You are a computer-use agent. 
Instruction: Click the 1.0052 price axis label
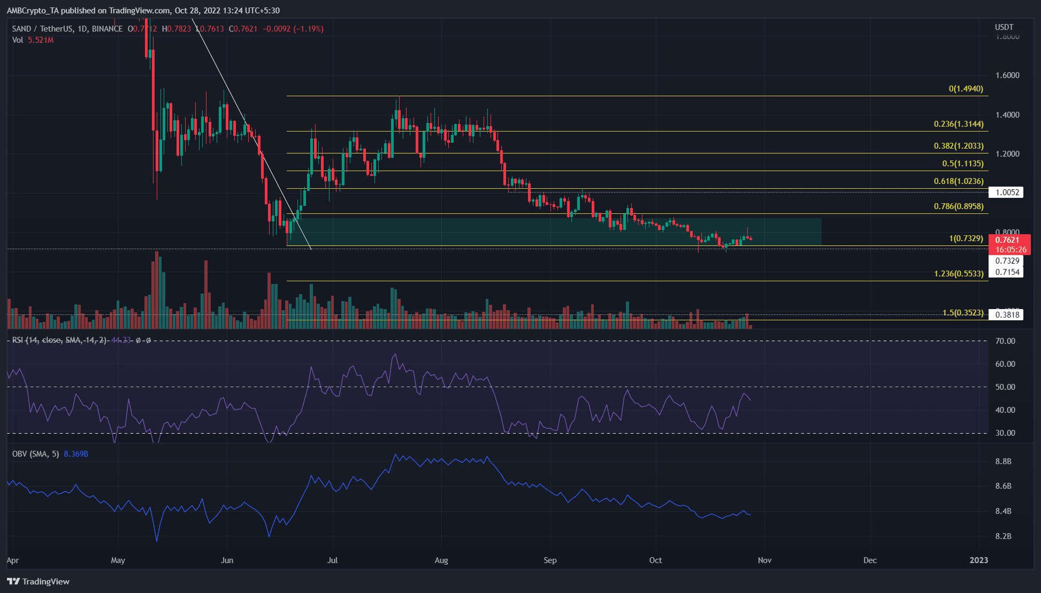[x=1006, y=192]
